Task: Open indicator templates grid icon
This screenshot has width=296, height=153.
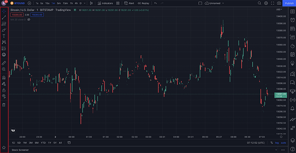Action: [118, 3]
